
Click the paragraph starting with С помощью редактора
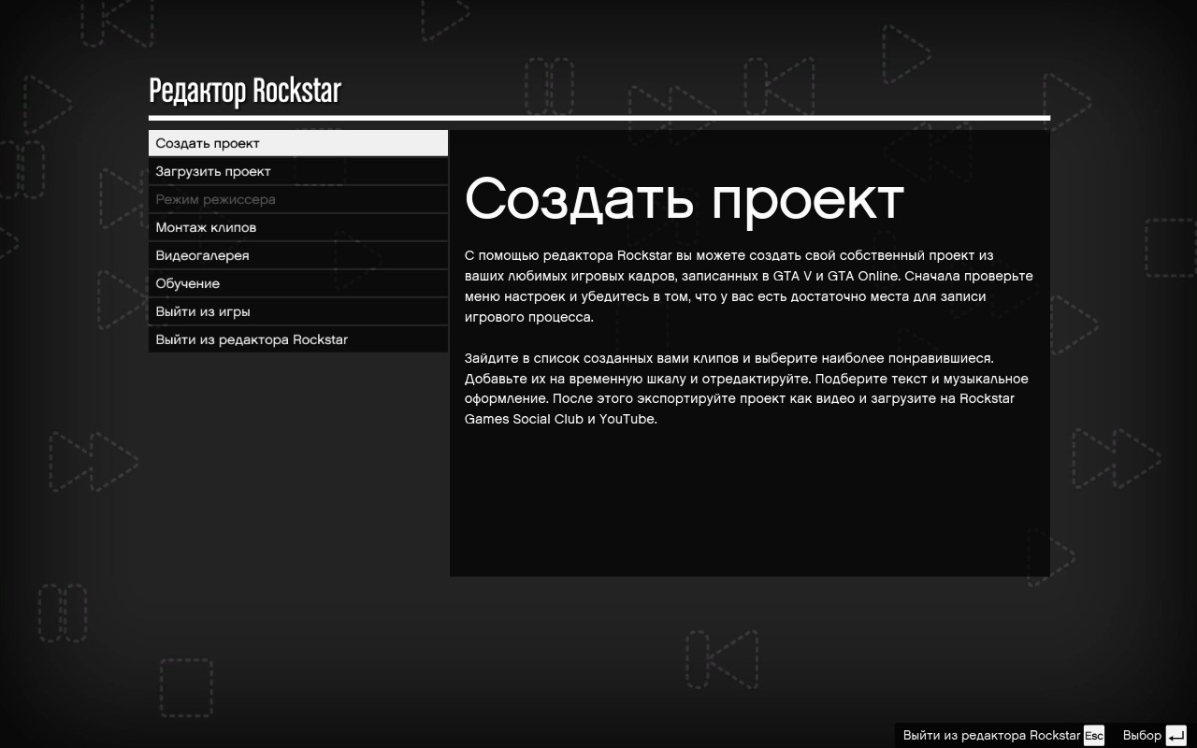(x=749, y=286)
